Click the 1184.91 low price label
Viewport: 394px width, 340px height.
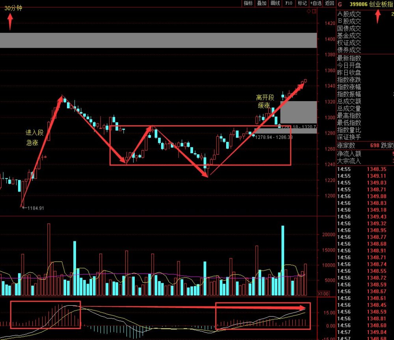(x=36, y=208)
